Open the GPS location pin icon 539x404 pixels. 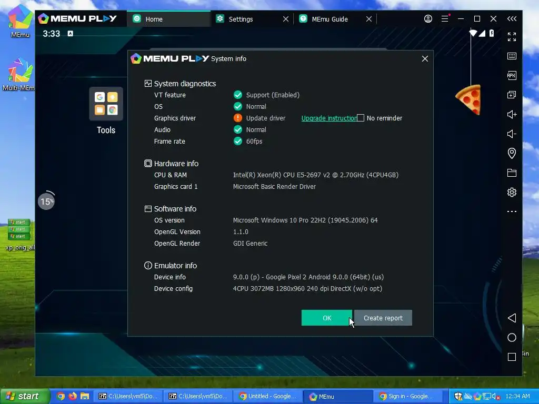(x=512, y=153)
